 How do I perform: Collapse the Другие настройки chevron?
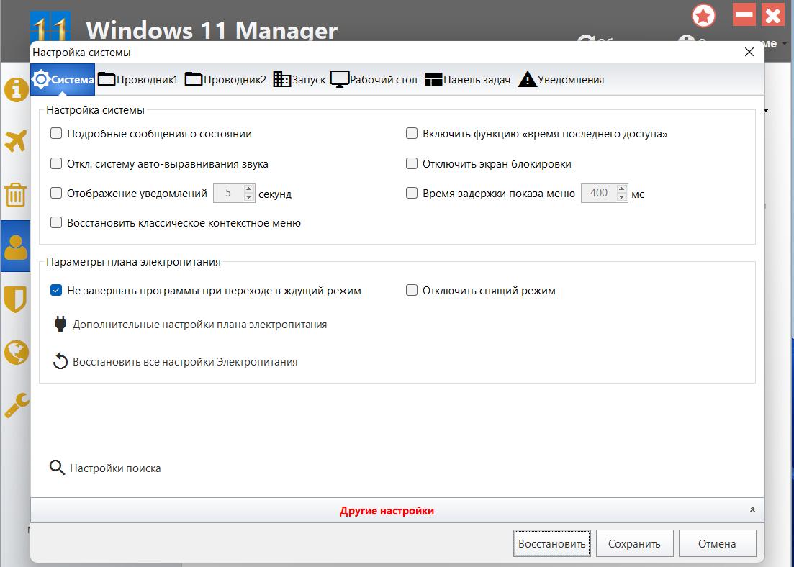752,509
